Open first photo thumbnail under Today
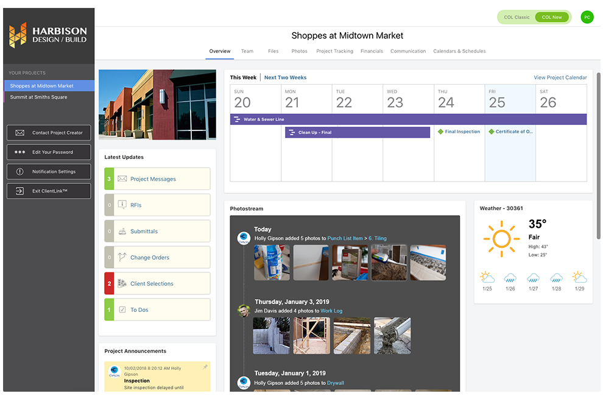Viewport: 603px width, 396px height. 272,263
